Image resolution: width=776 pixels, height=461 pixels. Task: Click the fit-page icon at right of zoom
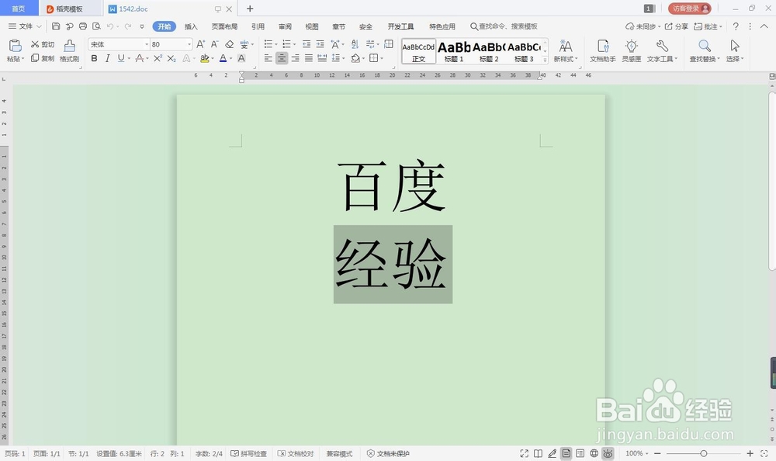pos(764,453)
